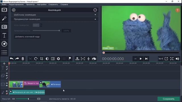Open Clip properties gear
This screenshot has height=102, width=182.
click(58, 59)
